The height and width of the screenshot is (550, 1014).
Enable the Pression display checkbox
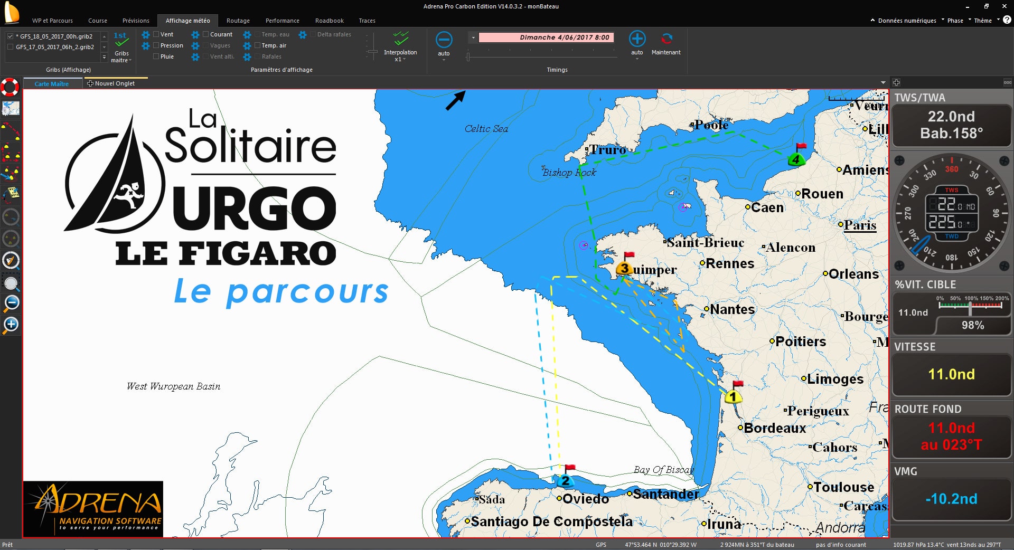[156, 45]
